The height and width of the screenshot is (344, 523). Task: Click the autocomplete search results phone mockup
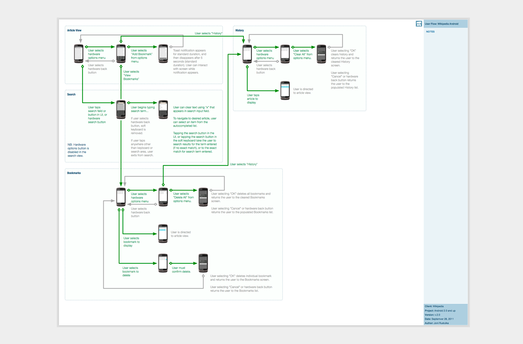tap(163, 109)
